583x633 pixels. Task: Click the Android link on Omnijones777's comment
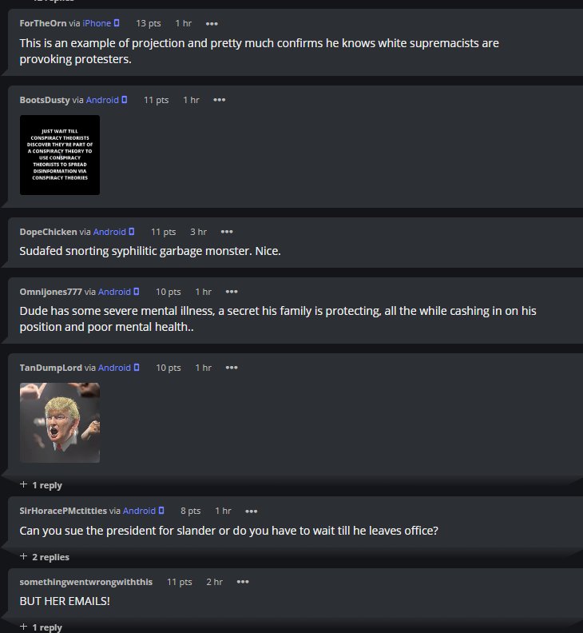coord(114,292)
